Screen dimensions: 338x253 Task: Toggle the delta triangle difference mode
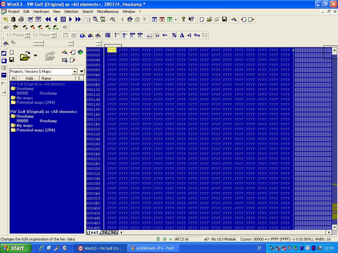(x=182, y=35)
